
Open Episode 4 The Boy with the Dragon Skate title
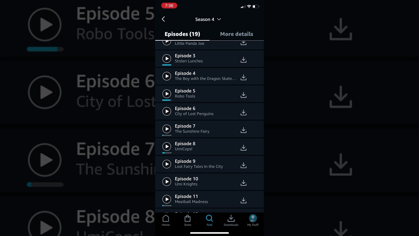pos(205,76)
